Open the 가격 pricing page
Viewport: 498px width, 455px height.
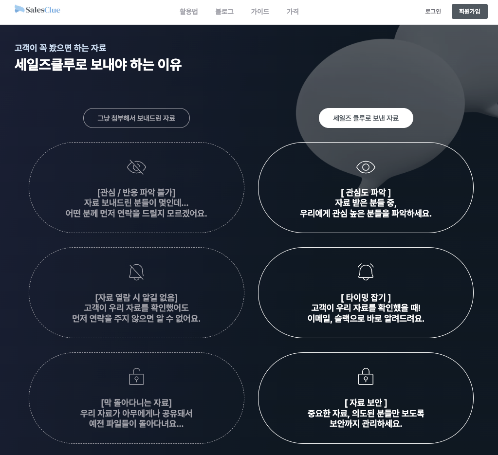click(x=293, y=12)
